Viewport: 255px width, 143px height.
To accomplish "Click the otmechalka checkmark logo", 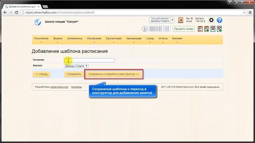I will pyautogui.click(x=38, y=22).
